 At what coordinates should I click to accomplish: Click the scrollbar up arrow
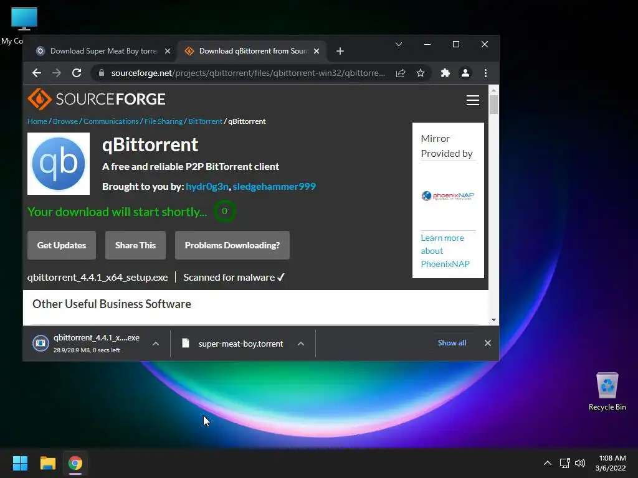click(493, 90)
